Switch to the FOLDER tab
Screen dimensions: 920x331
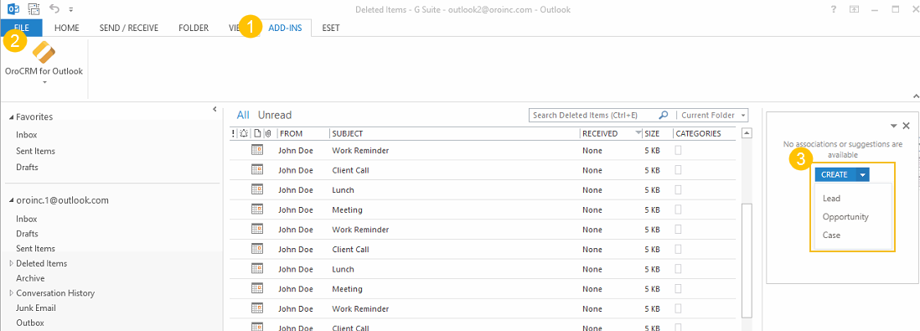click(194, 28)
